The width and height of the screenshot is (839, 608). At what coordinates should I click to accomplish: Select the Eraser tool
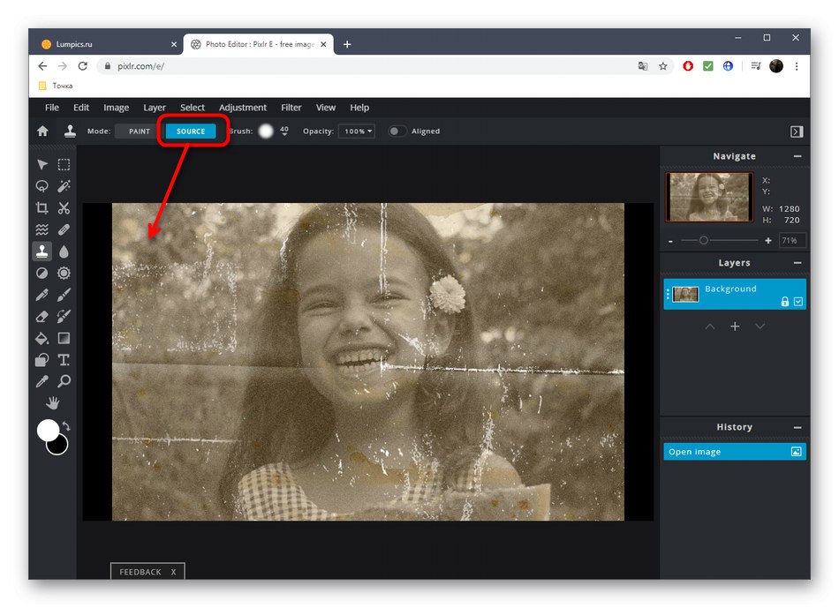click(42, 317)
